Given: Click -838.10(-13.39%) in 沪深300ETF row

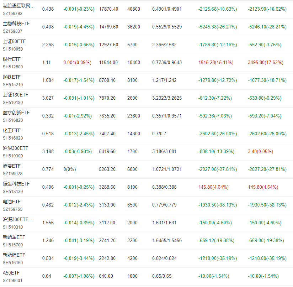Looking at the screenshot, I should [216, 151].
